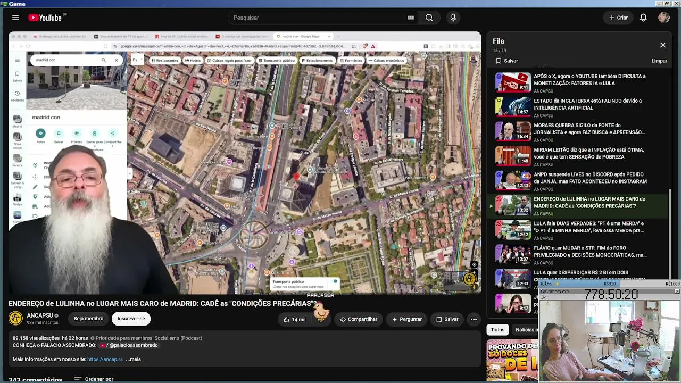Open the Ordenar por comments sort menu
This screenshot has height=383, width=681.
pyautogui.click(x=94, y=379)
